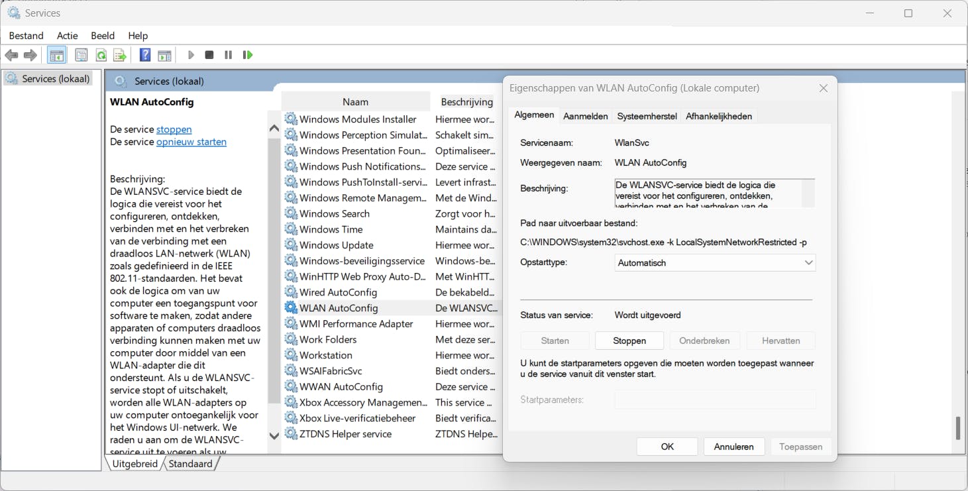Click the Services gear icon in title bar
Image resolution: width=968 pixels, height=491 pixels.
point(14,13)
